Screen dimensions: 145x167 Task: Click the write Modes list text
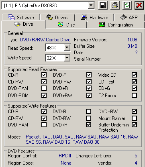pos(82,139)
